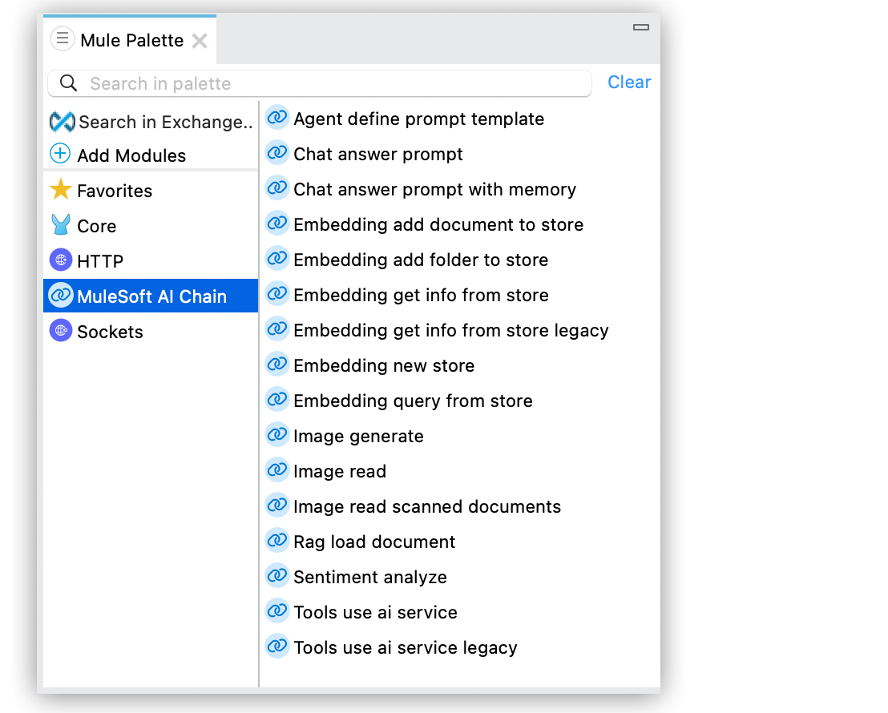The width and height of the screenshot is (888, 713).
Task: Choose Chat answer prompt with memory
Action: [x=434, y=188]
